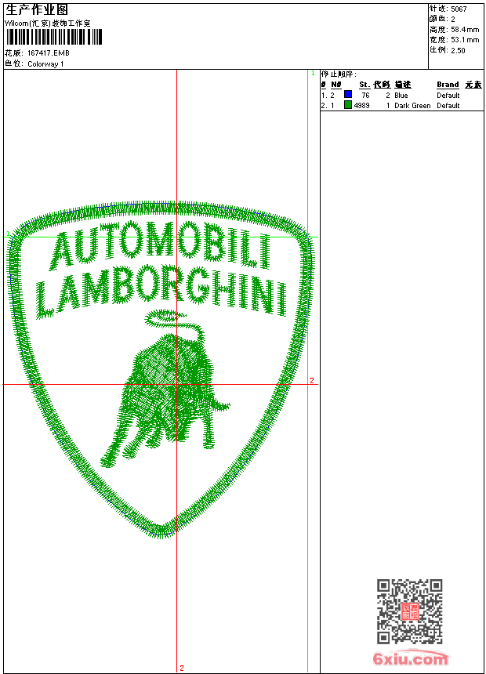Click the embroidered bull figure
The width and height of the screenshot is (486, 674).
pos(165,389)
